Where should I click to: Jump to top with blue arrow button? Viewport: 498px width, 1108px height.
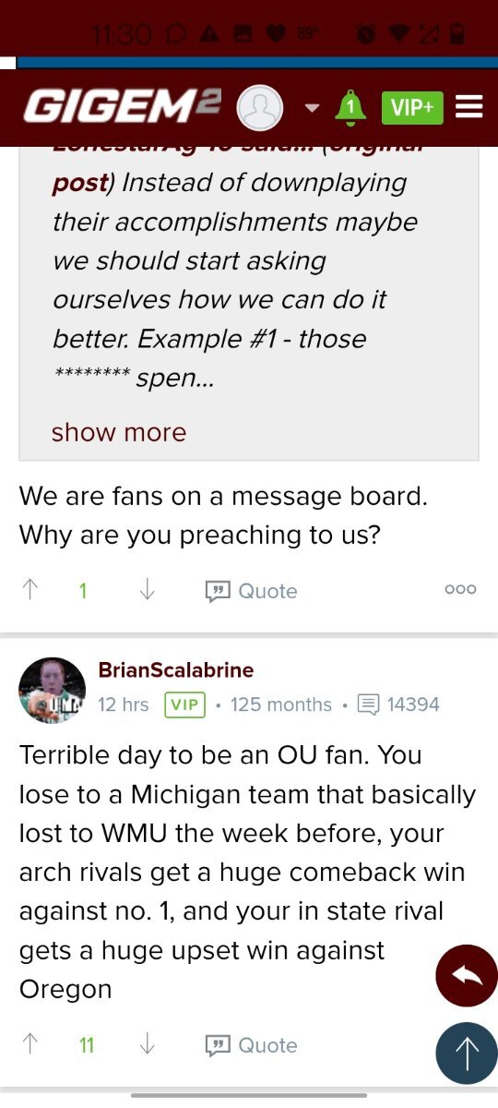pos(467,1053)
